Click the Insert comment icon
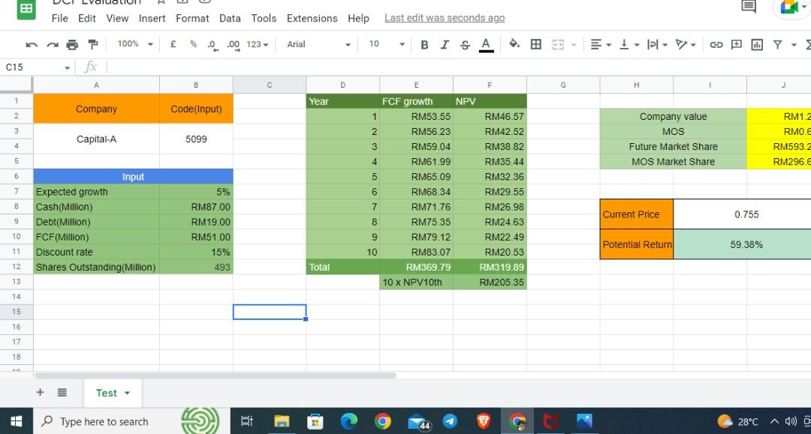 [x=735, y=45]
